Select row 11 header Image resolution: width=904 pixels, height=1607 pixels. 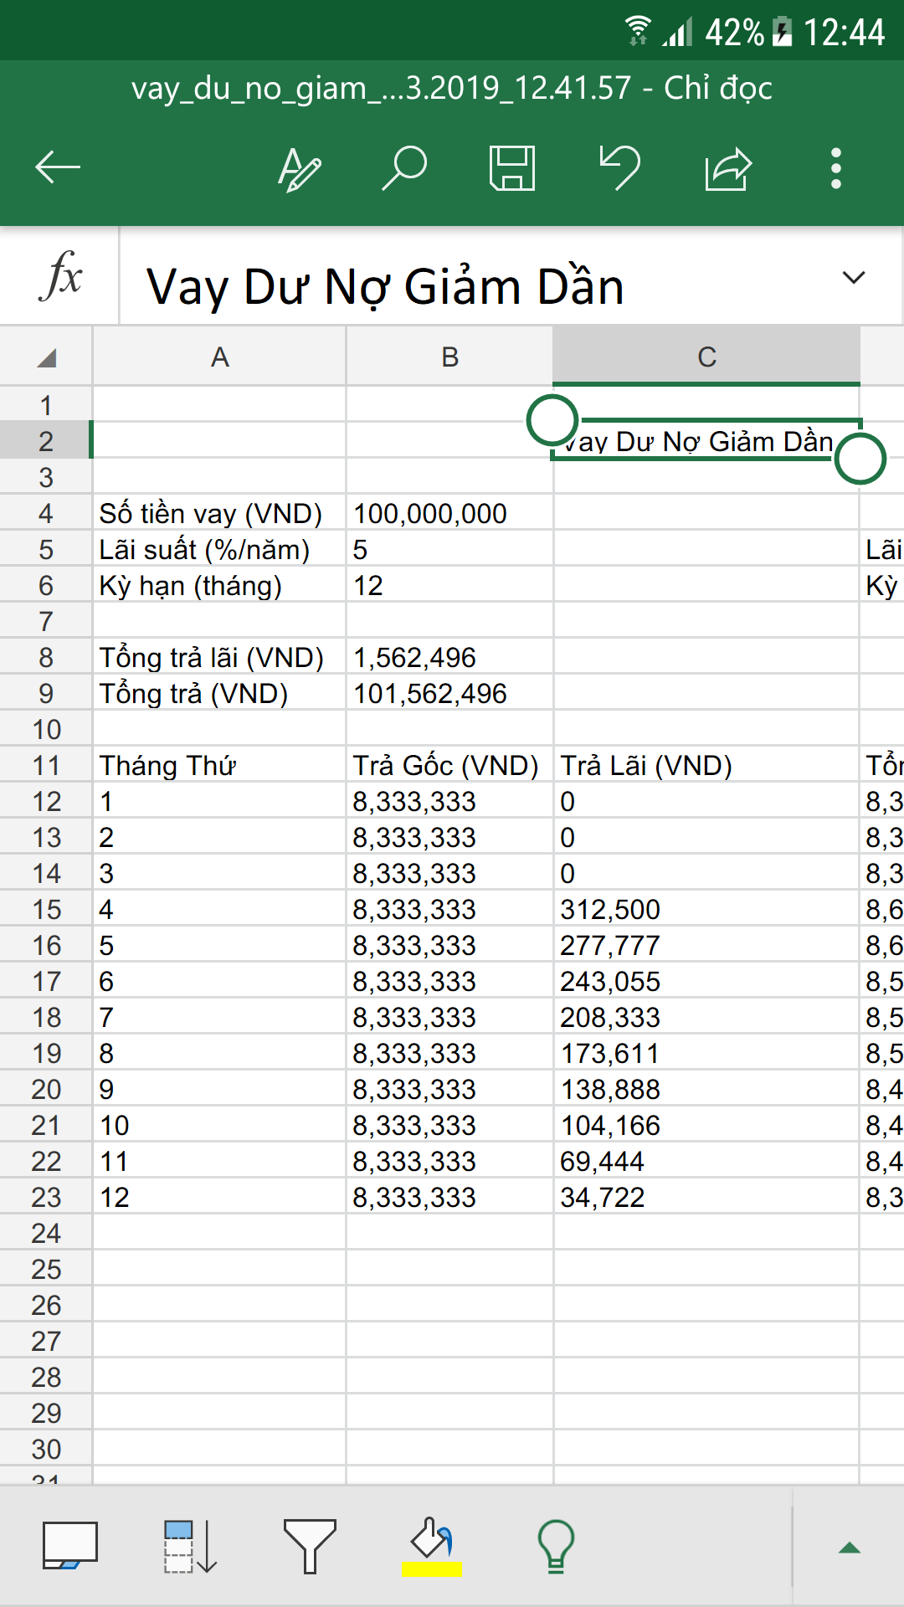[46, 766]
